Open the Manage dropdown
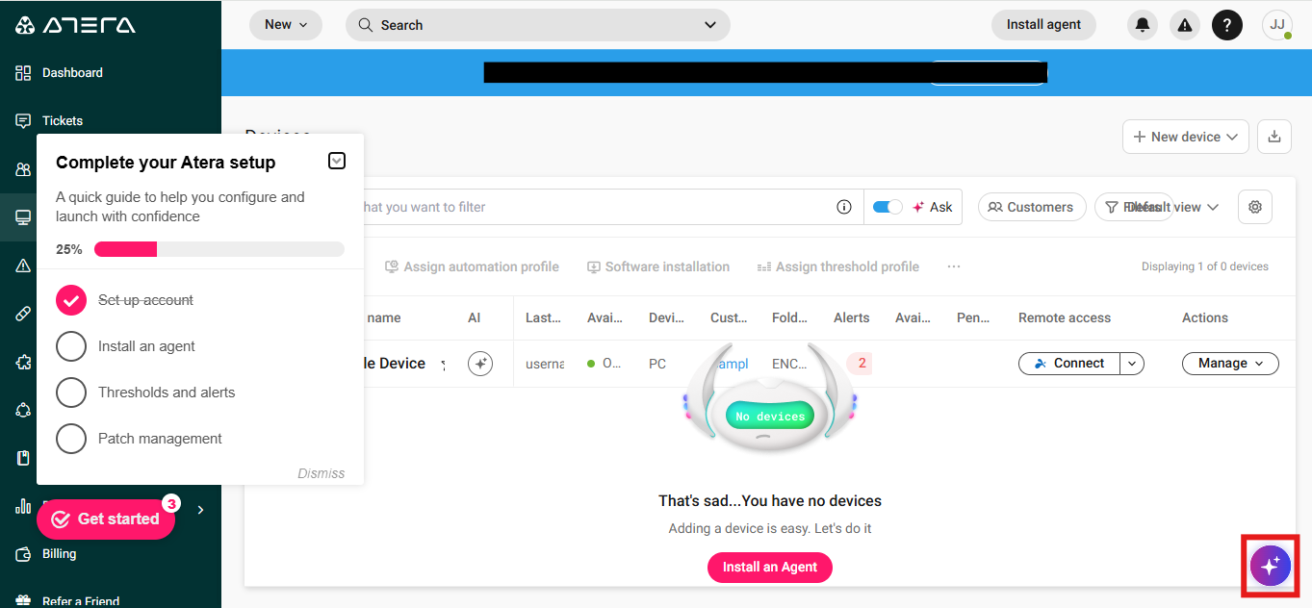This screenshot has height=608, width=1312. tap(1230, 364)
